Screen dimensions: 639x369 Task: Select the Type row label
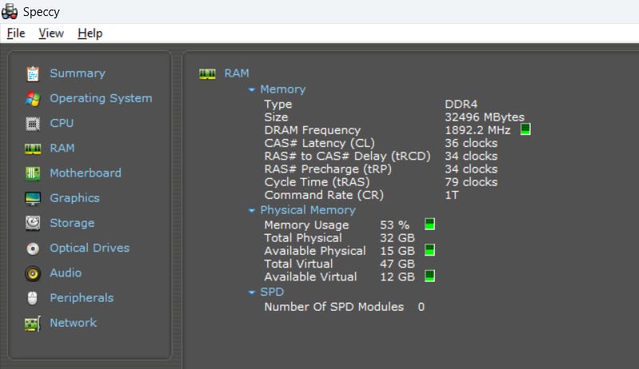278,105
